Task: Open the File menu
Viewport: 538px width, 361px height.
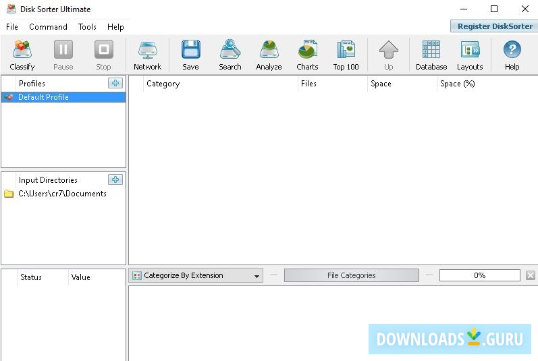Action: point(12,27)
